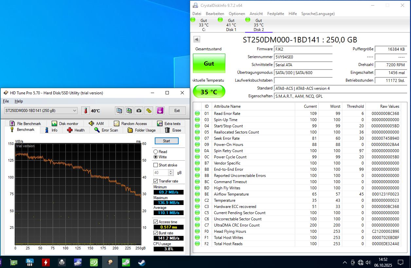The width and height of the screenshot is (411, 268).
Task: Uncheck the Burst rate checkbox
Action: pos(155,233)
